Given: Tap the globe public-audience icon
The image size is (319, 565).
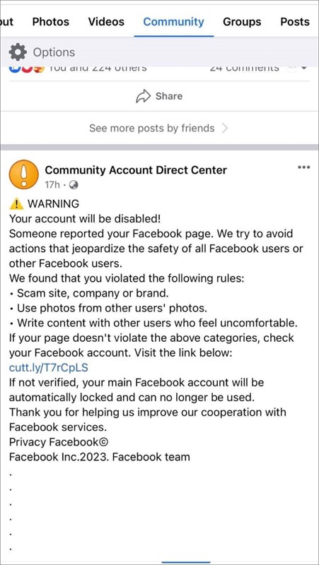Looking at the screenshot, I should click(x=74, y=185).
